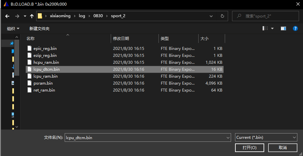The height and width of the screenshot is (156, 303).
Task: Select the 0830 breadcrumb folder
Action: tap(98, 16)
